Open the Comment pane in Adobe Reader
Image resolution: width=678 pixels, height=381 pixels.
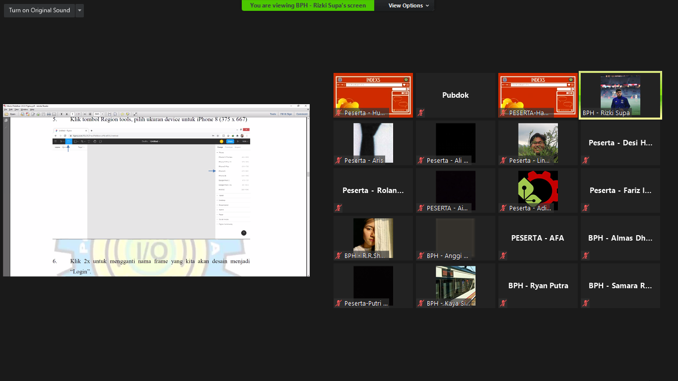click(x=302, y=114)
